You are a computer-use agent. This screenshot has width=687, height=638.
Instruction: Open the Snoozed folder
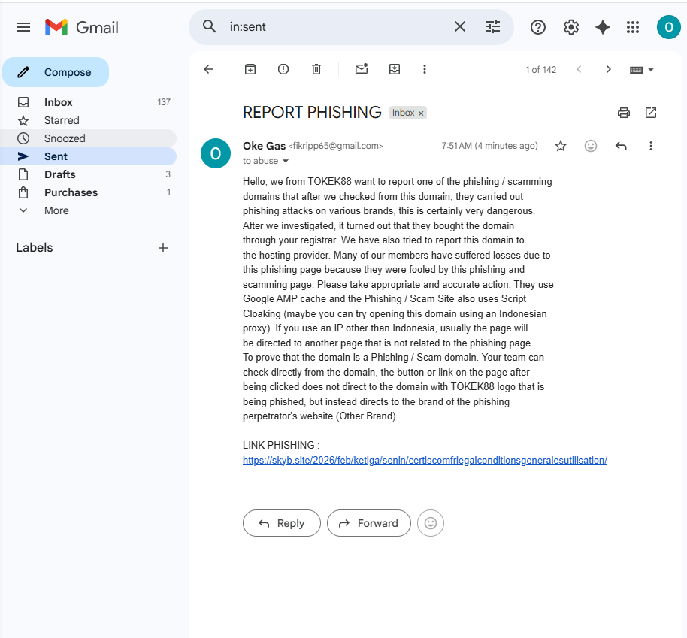point(88,138)
